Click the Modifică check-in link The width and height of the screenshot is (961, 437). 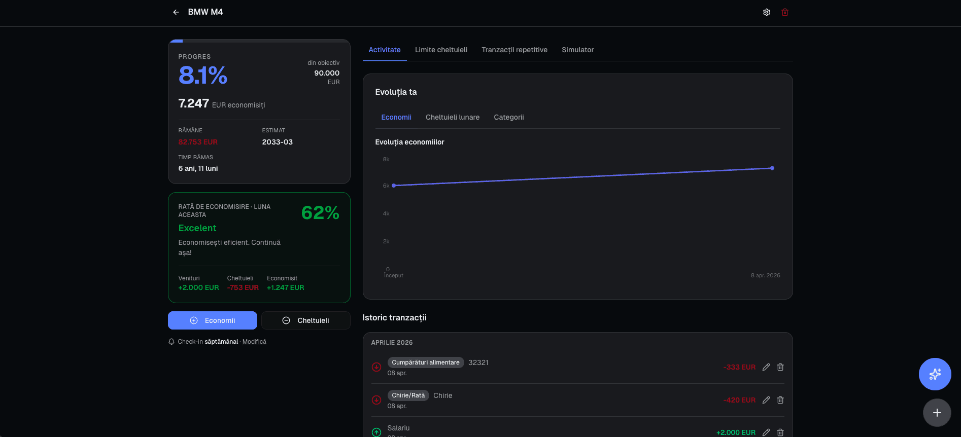254,342
